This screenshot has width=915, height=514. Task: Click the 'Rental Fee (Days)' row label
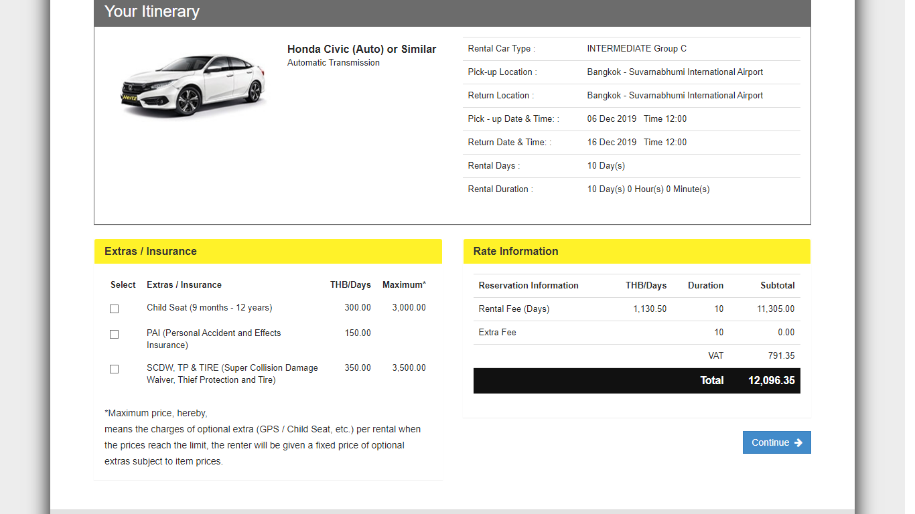point(514,309)
